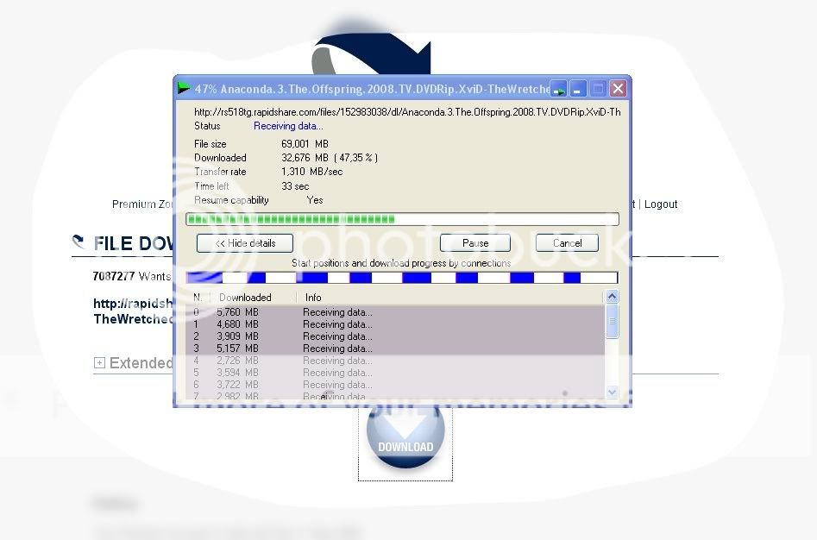Click the N. column header
This screenshot has height=540, width=817.
point(198,298)
